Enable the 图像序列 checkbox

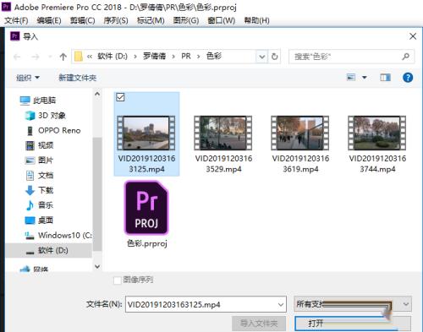(117, 280)
